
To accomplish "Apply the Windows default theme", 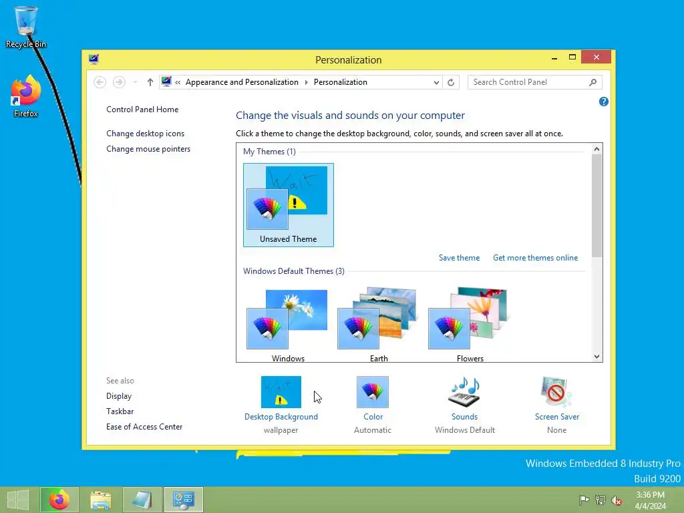I will [x=288, y=324].
